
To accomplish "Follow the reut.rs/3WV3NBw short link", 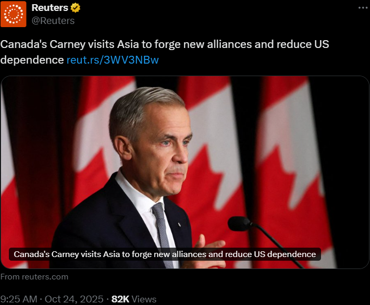I will 113,60.
